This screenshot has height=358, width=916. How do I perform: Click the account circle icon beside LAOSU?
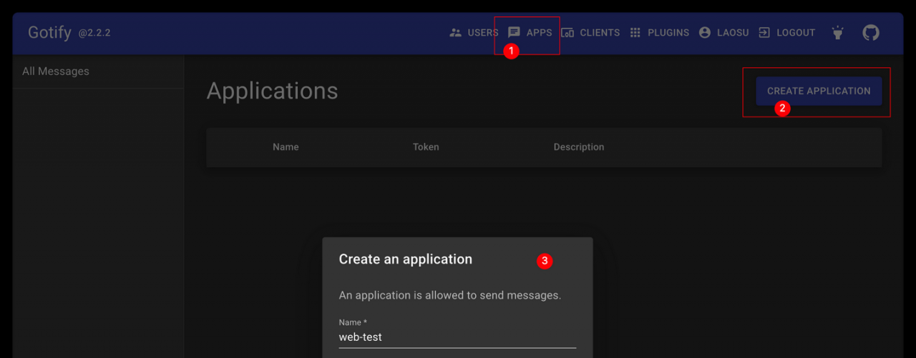click(x=705, y=33)
